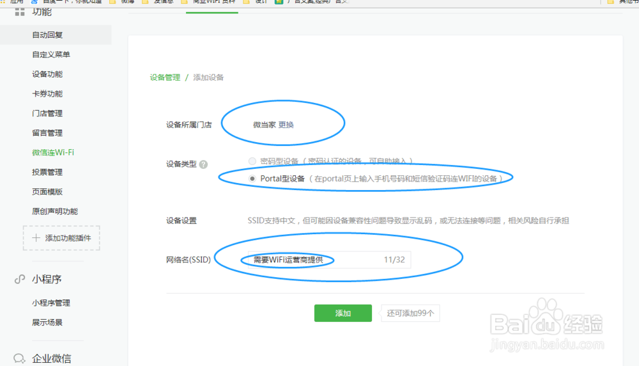Select 门店管理 in the sidebar
The height and width of the screenshot is (366, 639).
[x=47, y=113]
